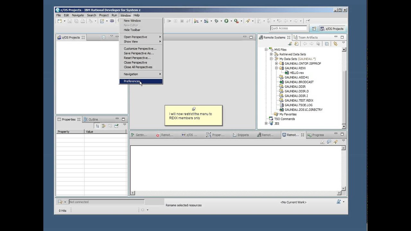Switch to the Outline tab
Viewport: 411px width, 231px height.
[x=91, y=119]
